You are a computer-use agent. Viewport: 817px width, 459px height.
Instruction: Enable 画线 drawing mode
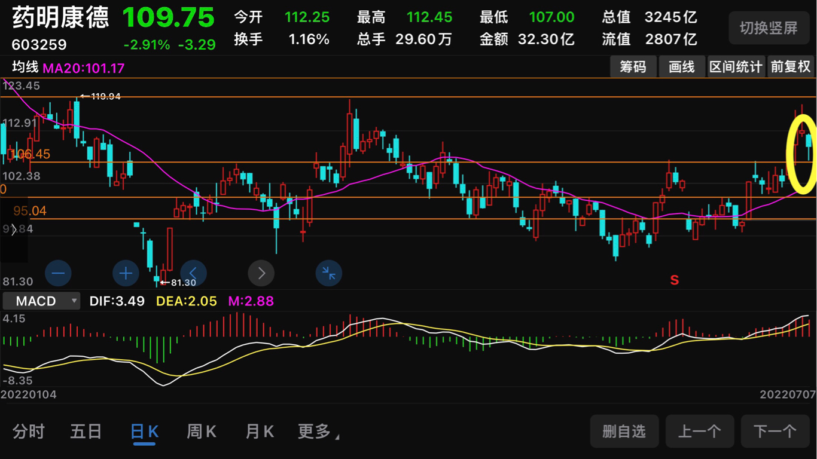(682, 67)
